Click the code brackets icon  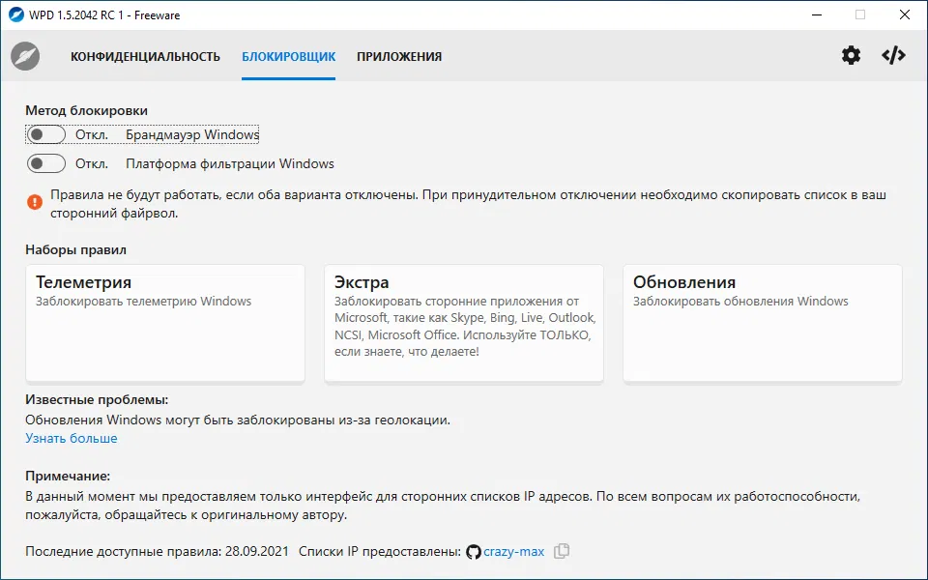click(x=893, y=56)
